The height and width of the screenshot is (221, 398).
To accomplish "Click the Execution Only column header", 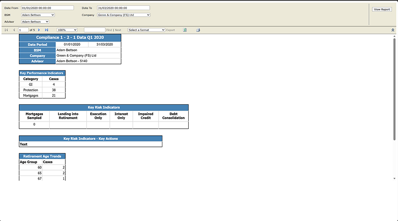I will (x=98, y=116).
